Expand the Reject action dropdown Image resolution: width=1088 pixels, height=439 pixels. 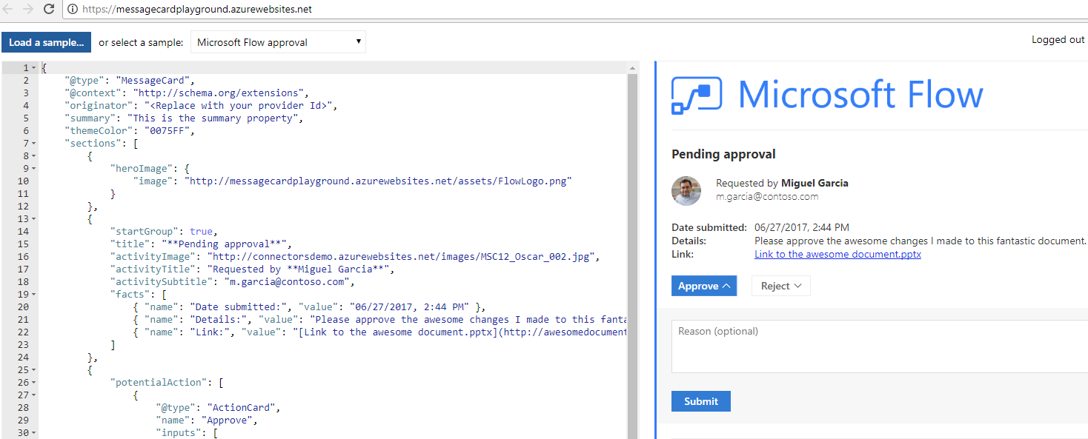tap(780, 286)
